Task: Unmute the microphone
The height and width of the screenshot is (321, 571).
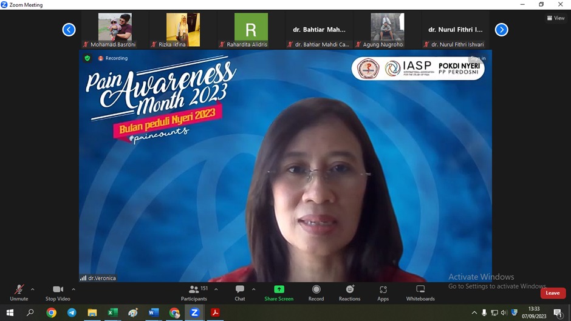Action: 19,291
